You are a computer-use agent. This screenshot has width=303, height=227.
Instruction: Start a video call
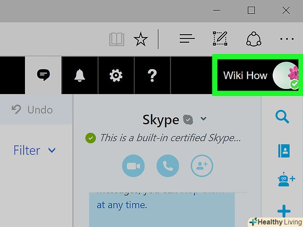133,165
